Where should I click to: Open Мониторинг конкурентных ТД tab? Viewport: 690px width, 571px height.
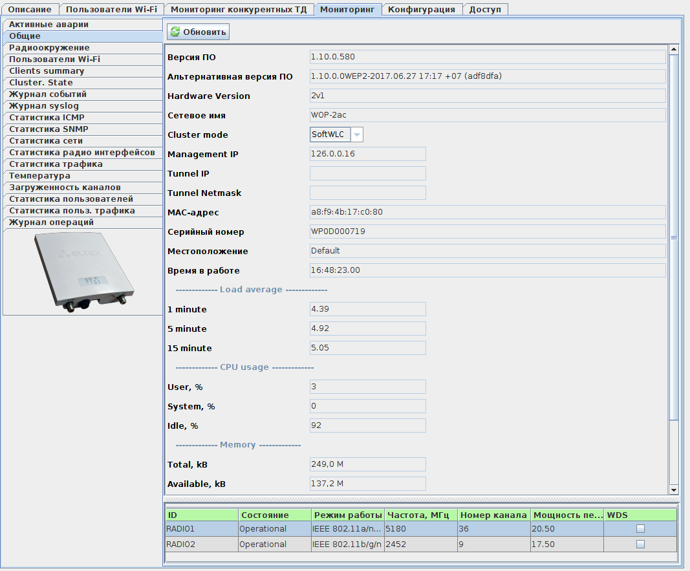click(x=239, y=9)
